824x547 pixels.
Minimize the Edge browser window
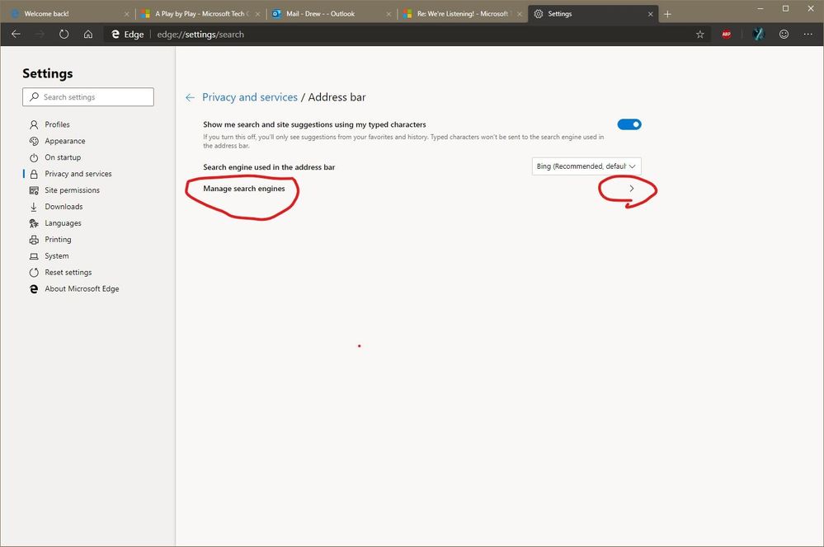click(x=760, y=8)
